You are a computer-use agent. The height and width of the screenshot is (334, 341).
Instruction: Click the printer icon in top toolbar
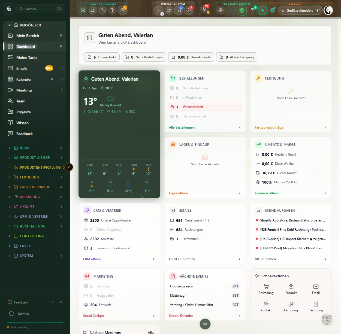pos(272,10)
